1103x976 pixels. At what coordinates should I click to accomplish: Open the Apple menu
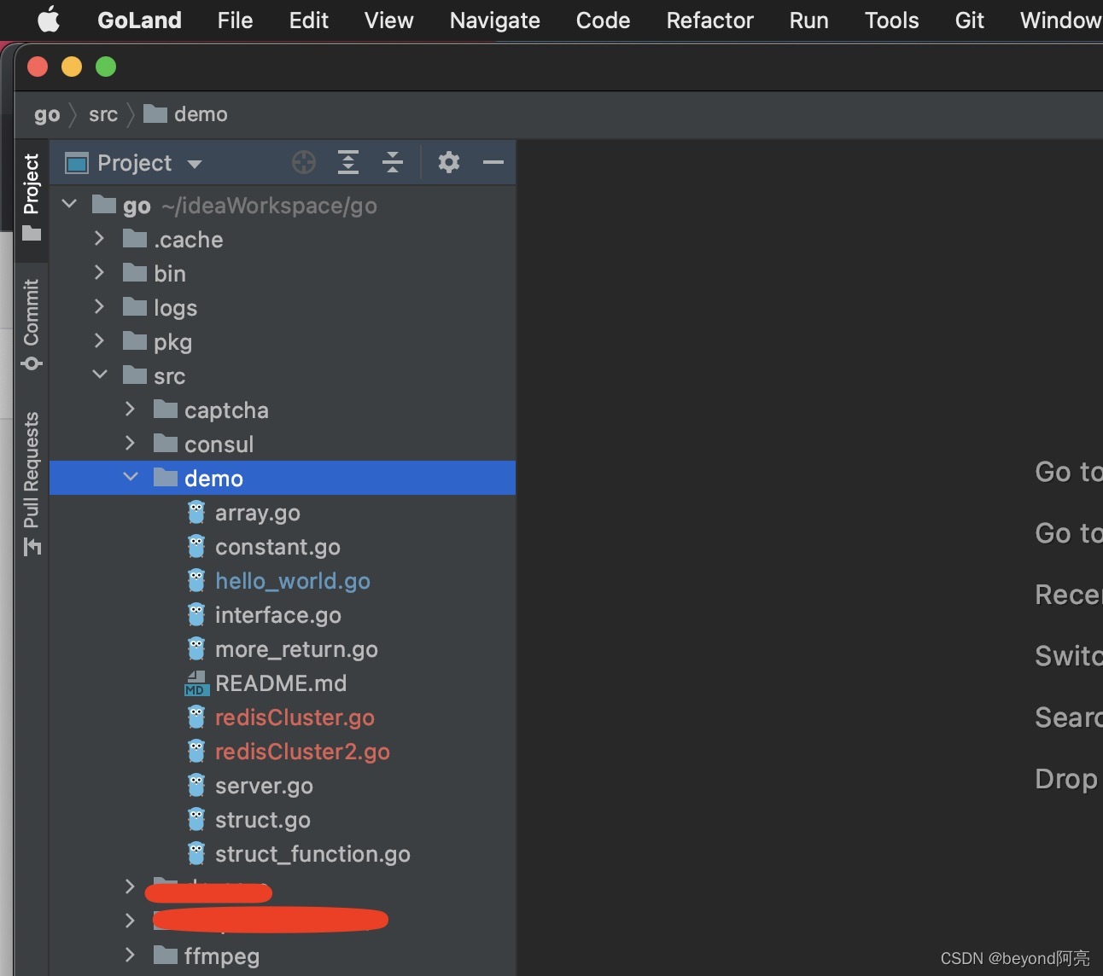(x=49, y=20)
